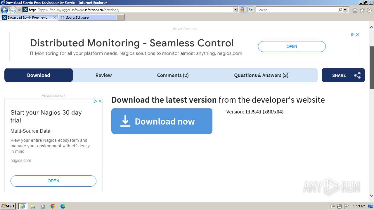Click the share network icon
Viewport: 374px width, 210px height.
tap(357, 76)
